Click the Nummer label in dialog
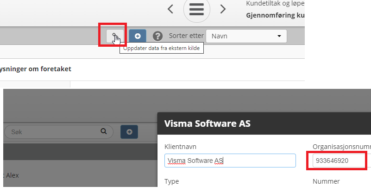Image resolution: width=371 pixels, height=192 pixels. (326, 181)
